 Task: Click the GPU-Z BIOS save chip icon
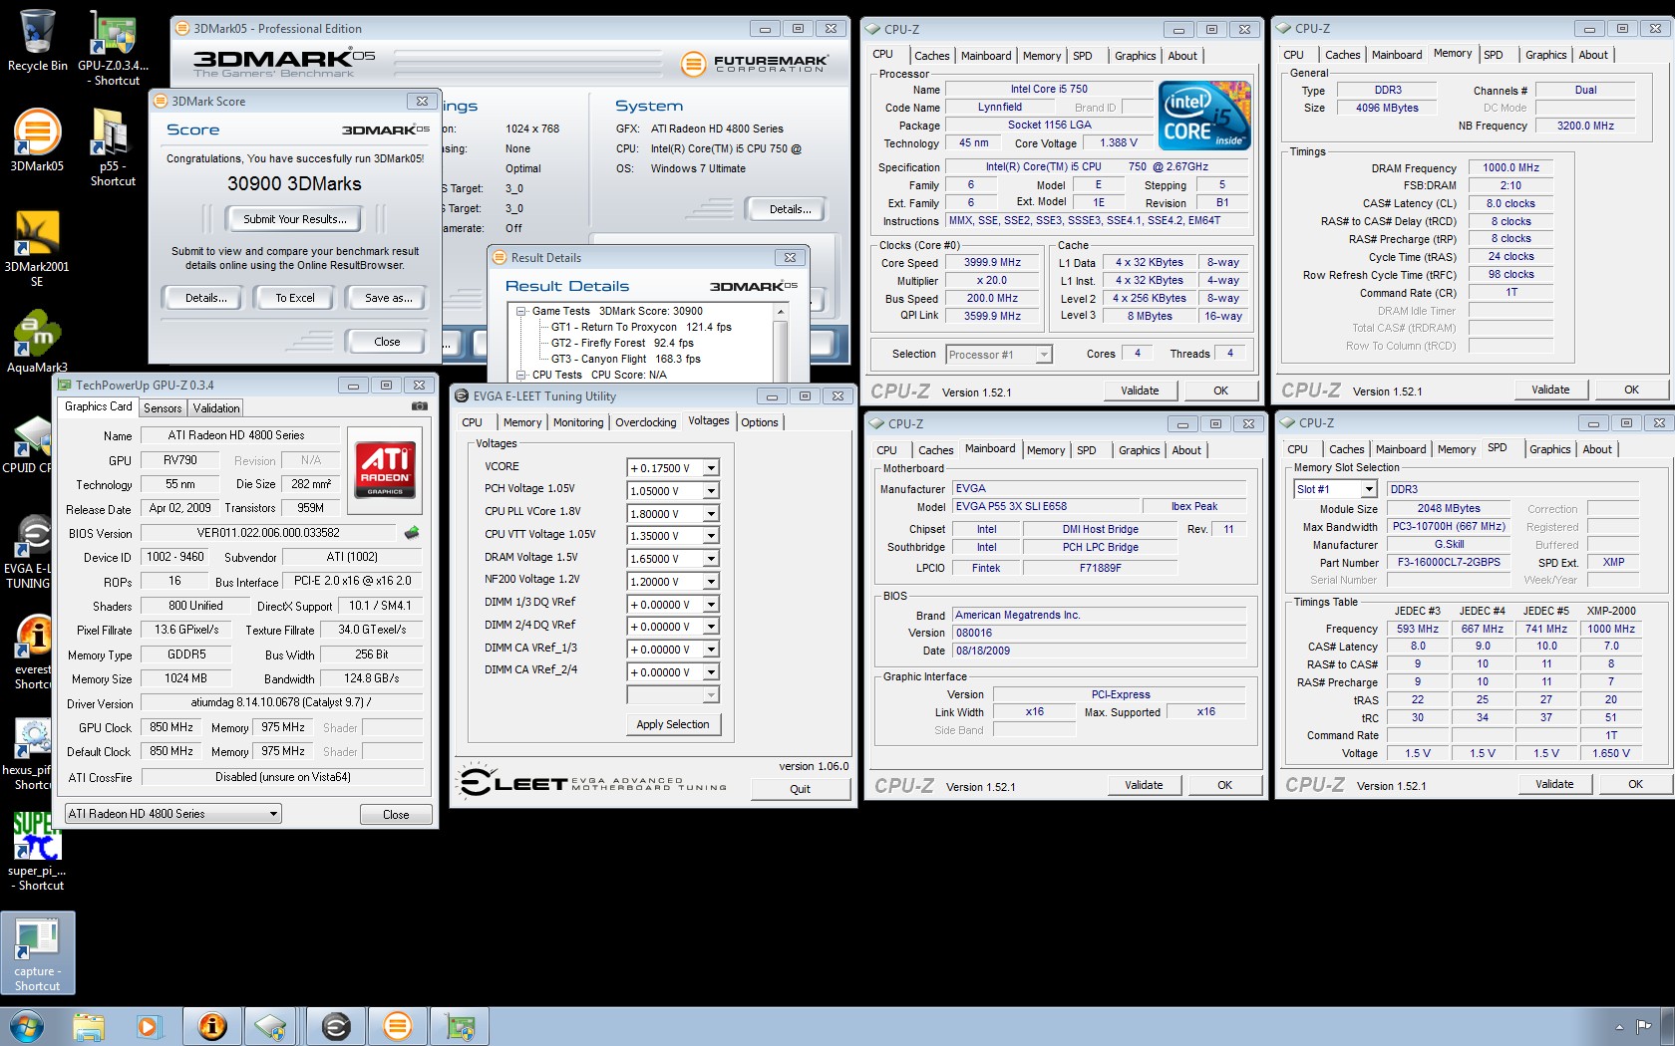click(412, 533)
